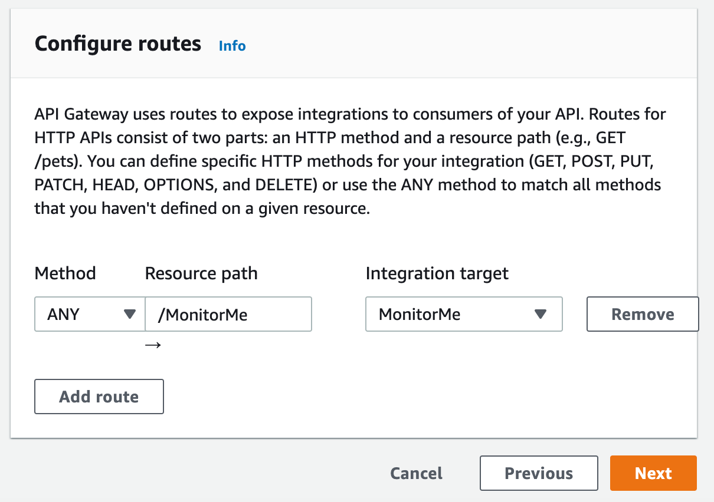
Task: Remove the MonitorMe route
Action: (x=642, y=314)
